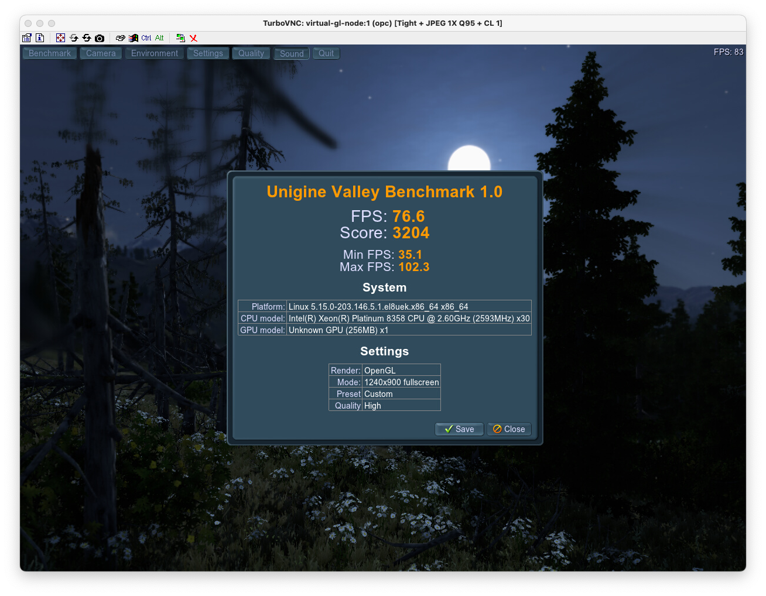Show TurboVNC connection info

click(40, 37)
